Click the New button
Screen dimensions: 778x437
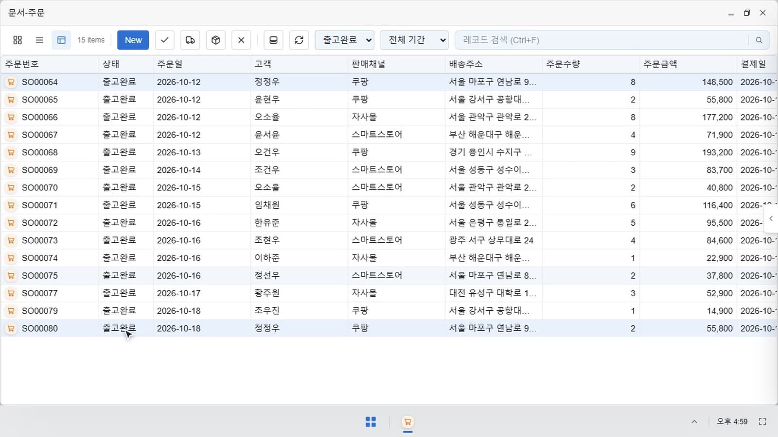(133, 40)
